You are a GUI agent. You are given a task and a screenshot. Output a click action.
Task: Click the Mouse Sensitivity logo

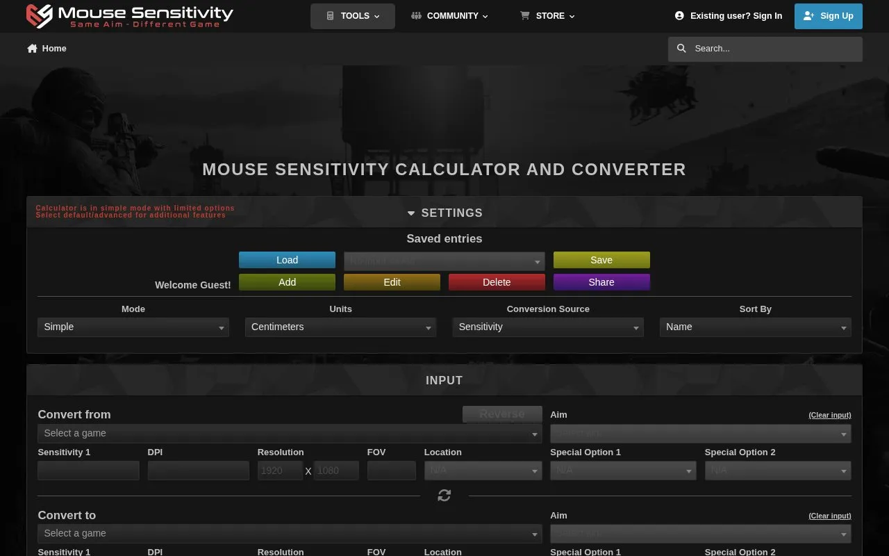pyautogui.click(x=129, y=16)
